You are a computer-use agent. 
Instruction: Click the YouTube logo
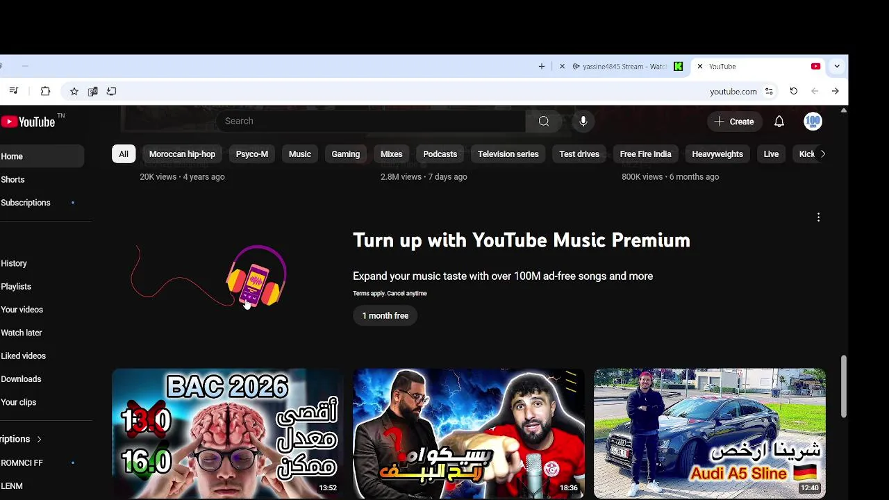tap(28, 122)
